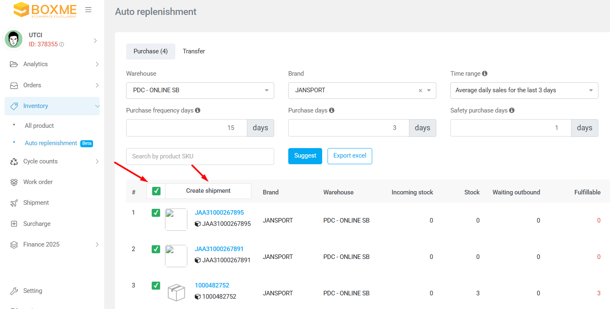Click the hamburger menu icon beside logo
The image size is (610, 309).
[x=88, y=10]
